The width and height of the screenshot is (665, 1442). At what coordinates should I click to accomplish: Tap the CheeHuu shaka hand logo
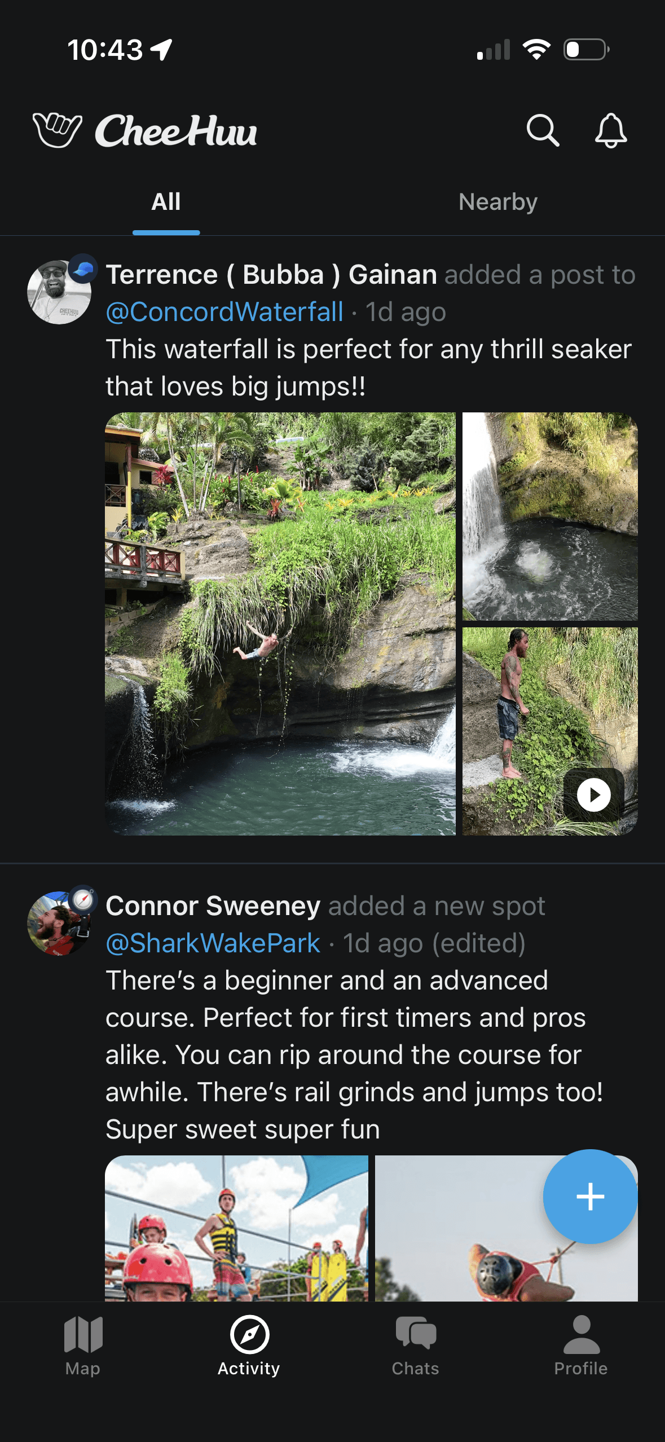(x=57, y=130)
